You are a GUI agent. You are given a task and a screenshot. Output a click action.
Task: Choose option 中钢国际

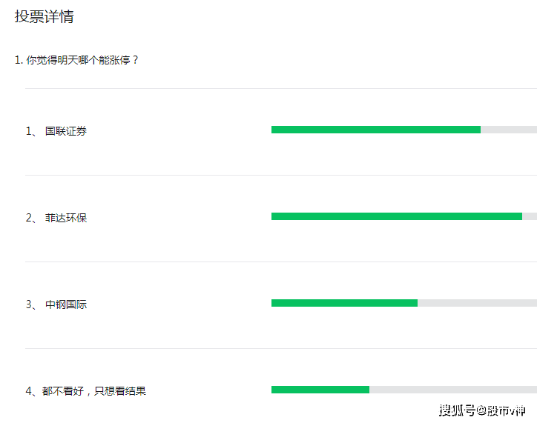click(66, 304)
